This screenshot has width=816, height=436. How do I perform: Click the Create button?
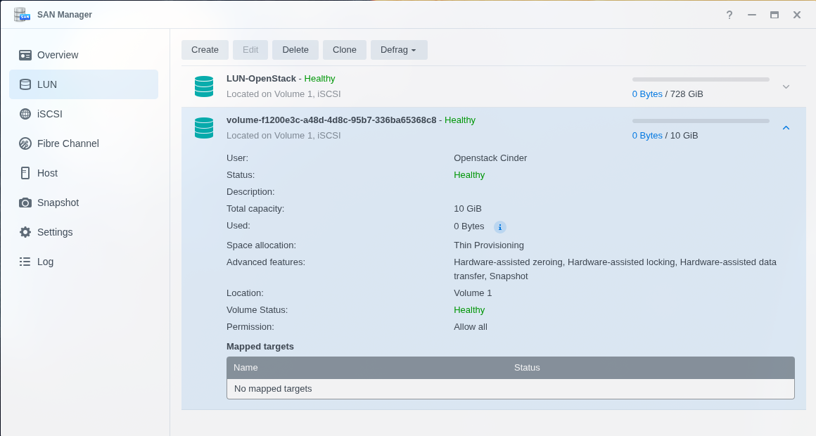coord(205,50)
